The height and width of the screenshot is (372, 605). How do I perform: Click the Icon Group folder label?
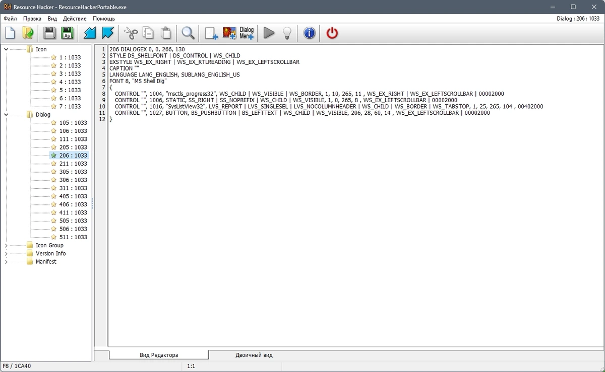(49, 246)
